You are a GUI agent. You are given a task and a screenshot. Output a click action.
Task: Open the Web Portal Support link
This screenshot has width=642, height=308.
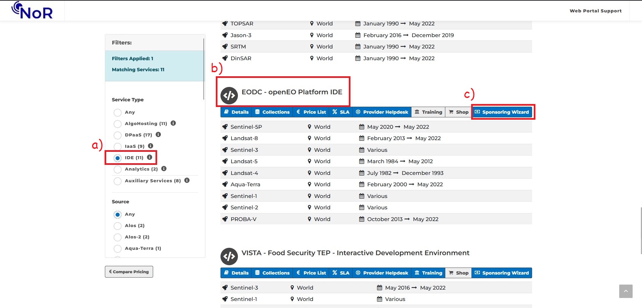coord(595,11)
